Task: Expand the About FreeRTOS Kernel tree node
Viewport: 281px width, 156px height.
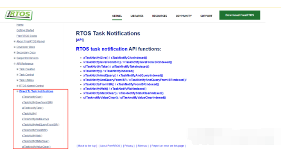Action: (x=15, y=41)
